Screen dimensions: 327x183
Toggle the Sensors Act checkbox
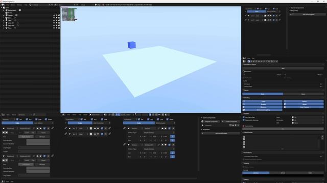point(27,119)
